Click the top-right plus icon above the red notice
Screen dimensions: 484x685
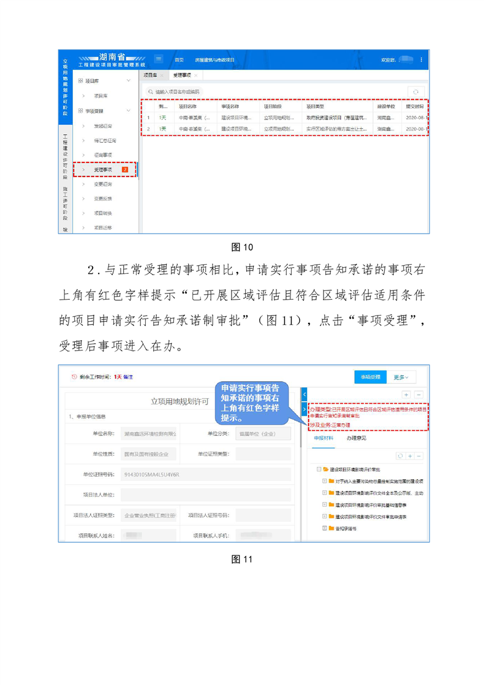pos(406,395)
